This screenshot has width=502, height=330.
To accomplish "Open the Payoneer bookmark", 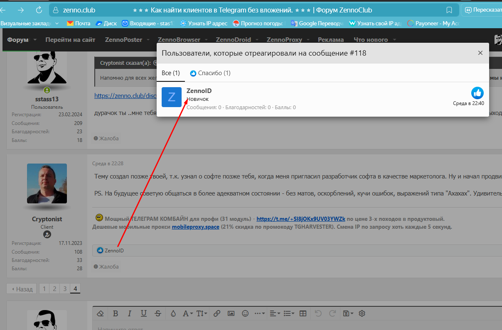I will point(433,23).
